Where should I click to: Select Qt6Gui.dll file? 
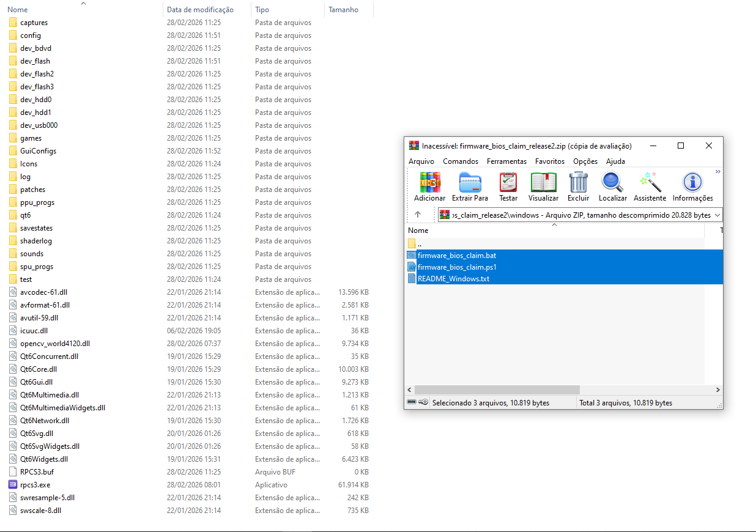(x=36, y=382)
